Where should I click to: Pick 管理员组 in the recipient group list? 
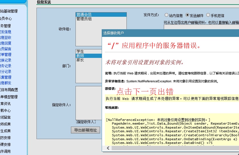coord(84,19)
